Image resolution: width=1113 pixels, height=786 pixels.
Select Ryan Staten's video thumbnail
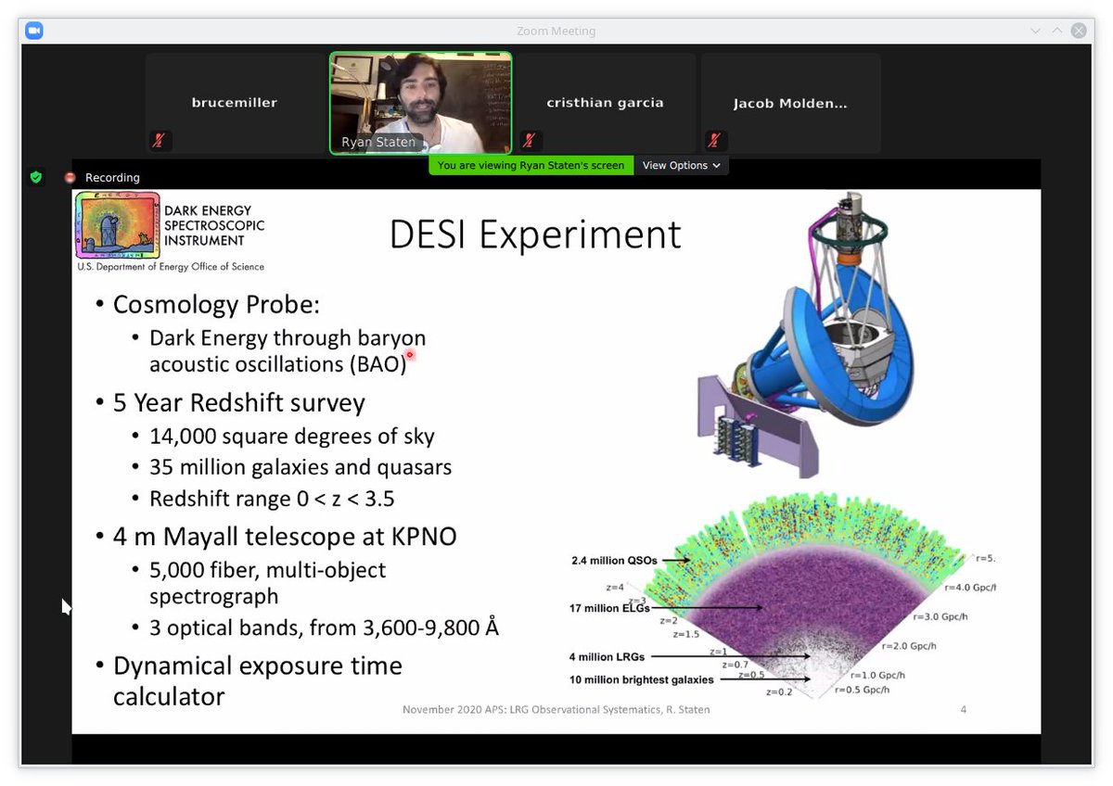pyautogui.click(x=420, y=102)
